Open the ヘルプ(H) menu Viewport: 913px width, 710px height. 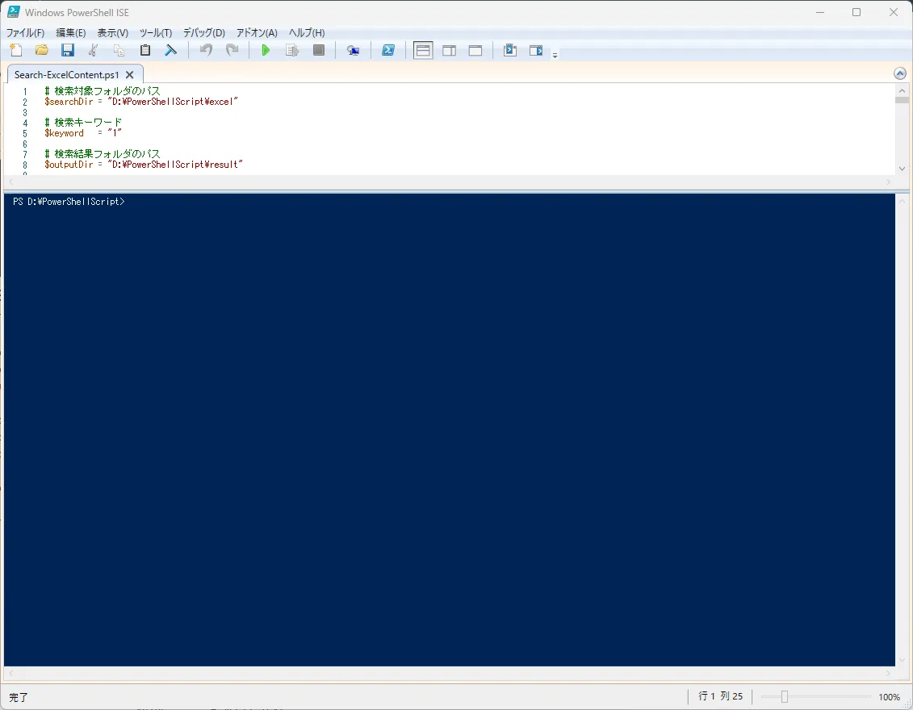pos(307,32)
